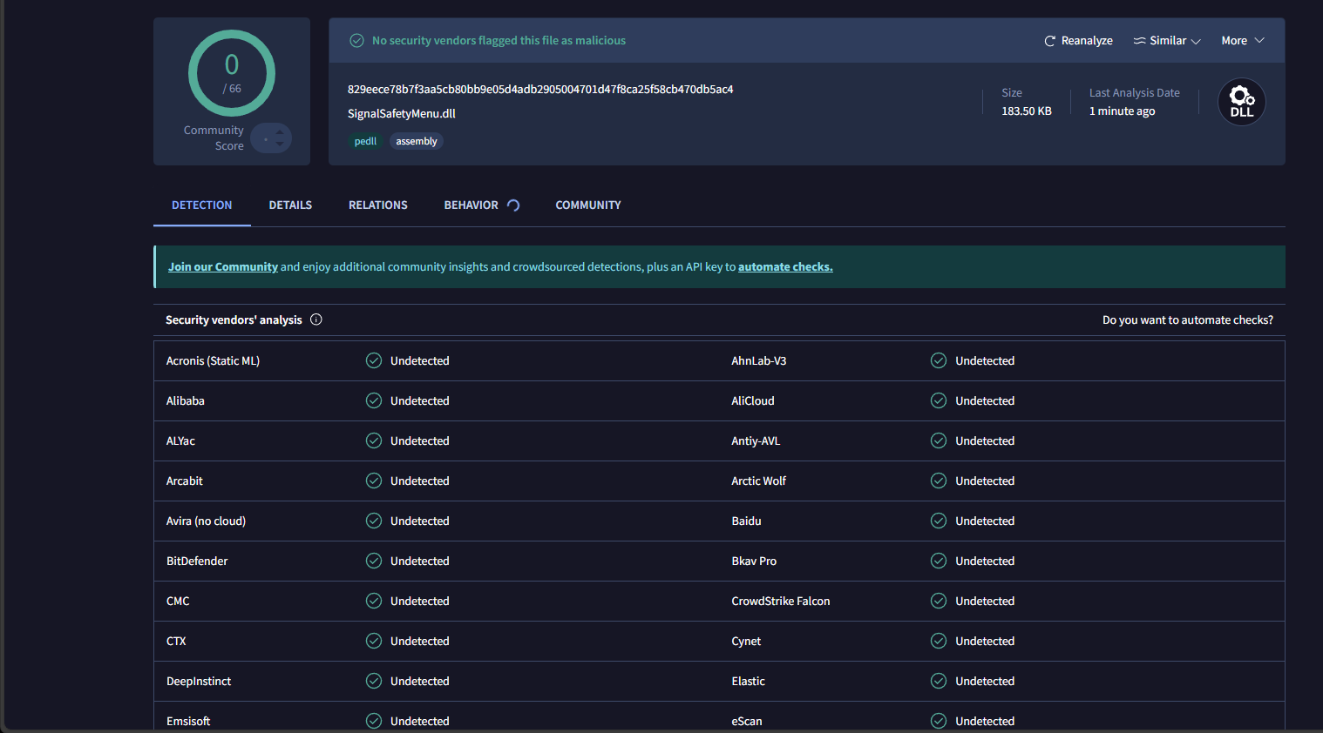1323x733 pixels.
Task: Click the Undetected check icon for Bkav Pro
Action: tap(938, 561)
